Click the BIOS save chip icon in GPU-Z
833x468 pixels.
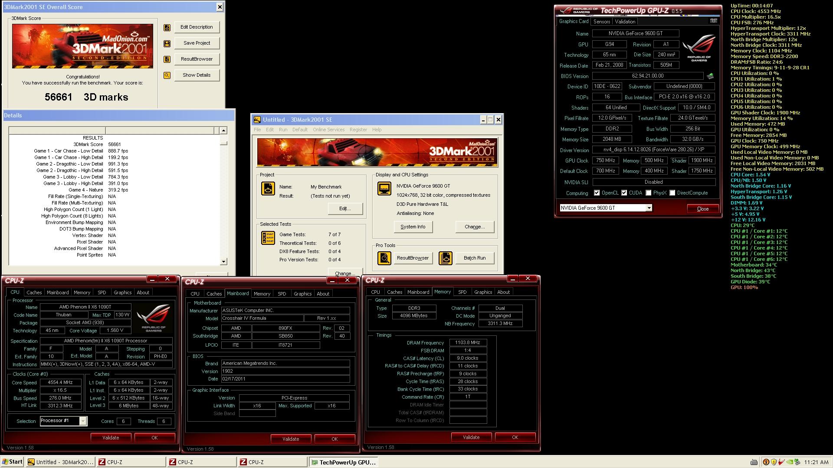(710, 76)
